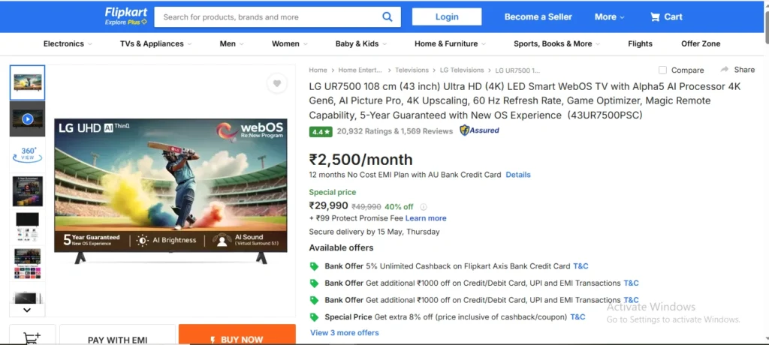
Task: Open the Flights menu item
Action: tap(640, 43)
